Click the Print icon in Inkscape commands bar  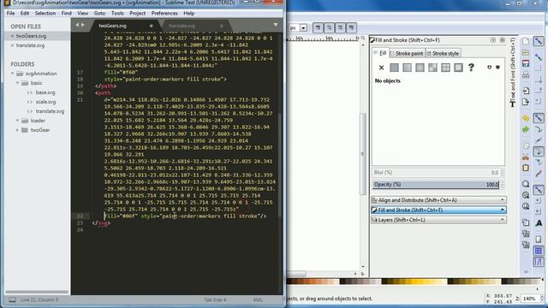pyautogui.click(x=526, y=74)
